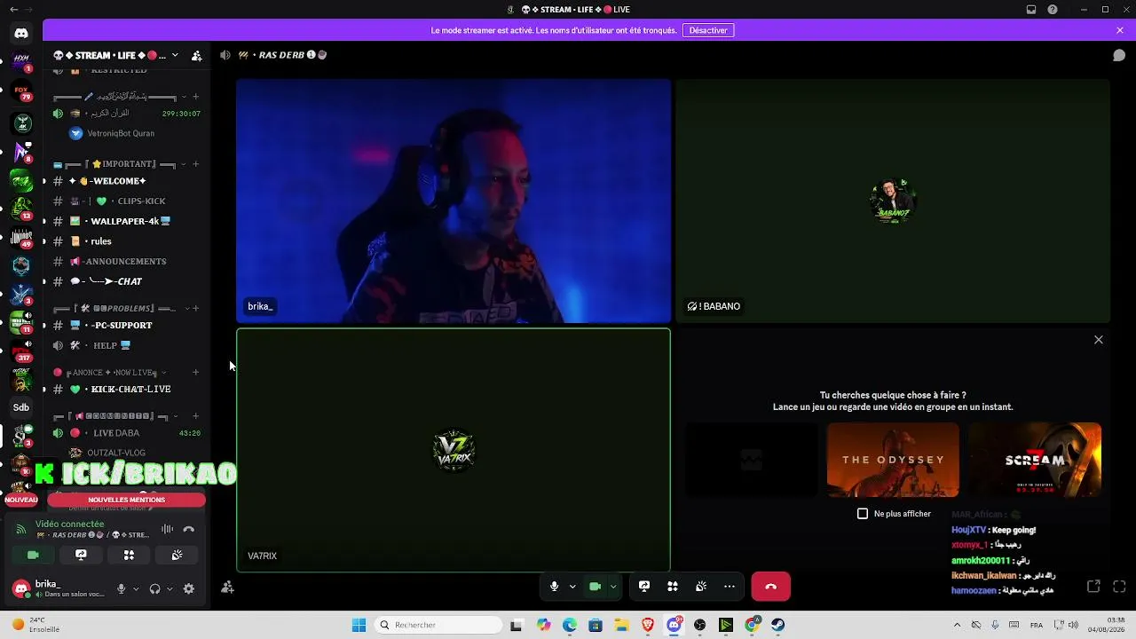Viewport: 1136px width, 639px height.
Task: Turn off the camera in call control bar
Action: [x=596, y=586]
